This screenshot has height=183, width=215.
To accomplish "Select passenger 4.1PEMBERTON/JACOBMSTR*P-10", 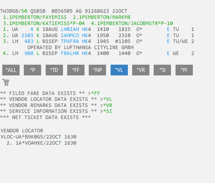I will pyautogui.click(x=132, y=23).
